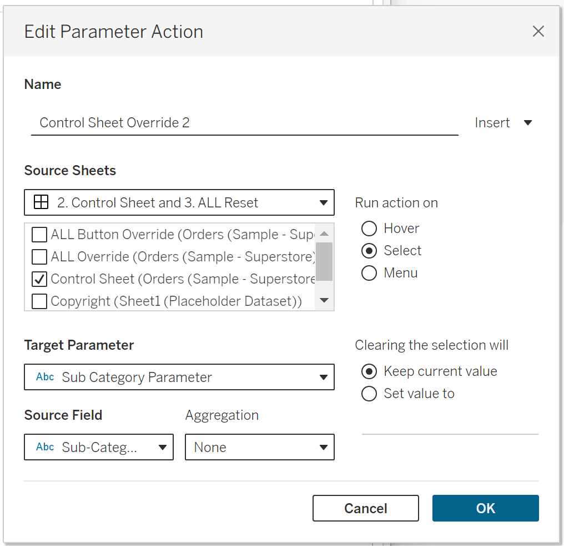Screen dimensions: 564x546
Task: Close the Edit Parameter Action dialog
Action: coord(538,31)
